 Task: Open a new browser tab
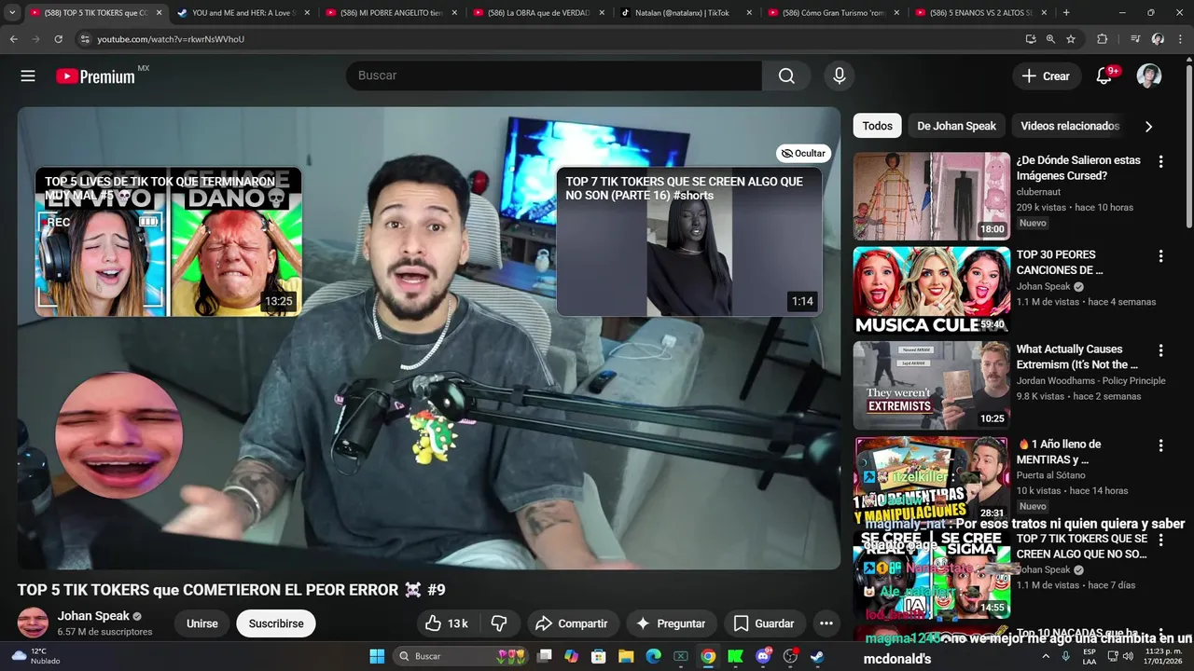(1066, 13)
